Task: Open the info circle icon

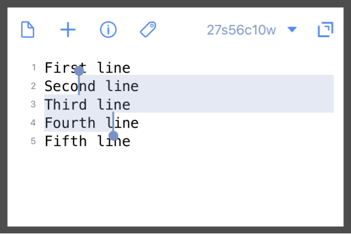Action: click(x=108, y=29)
